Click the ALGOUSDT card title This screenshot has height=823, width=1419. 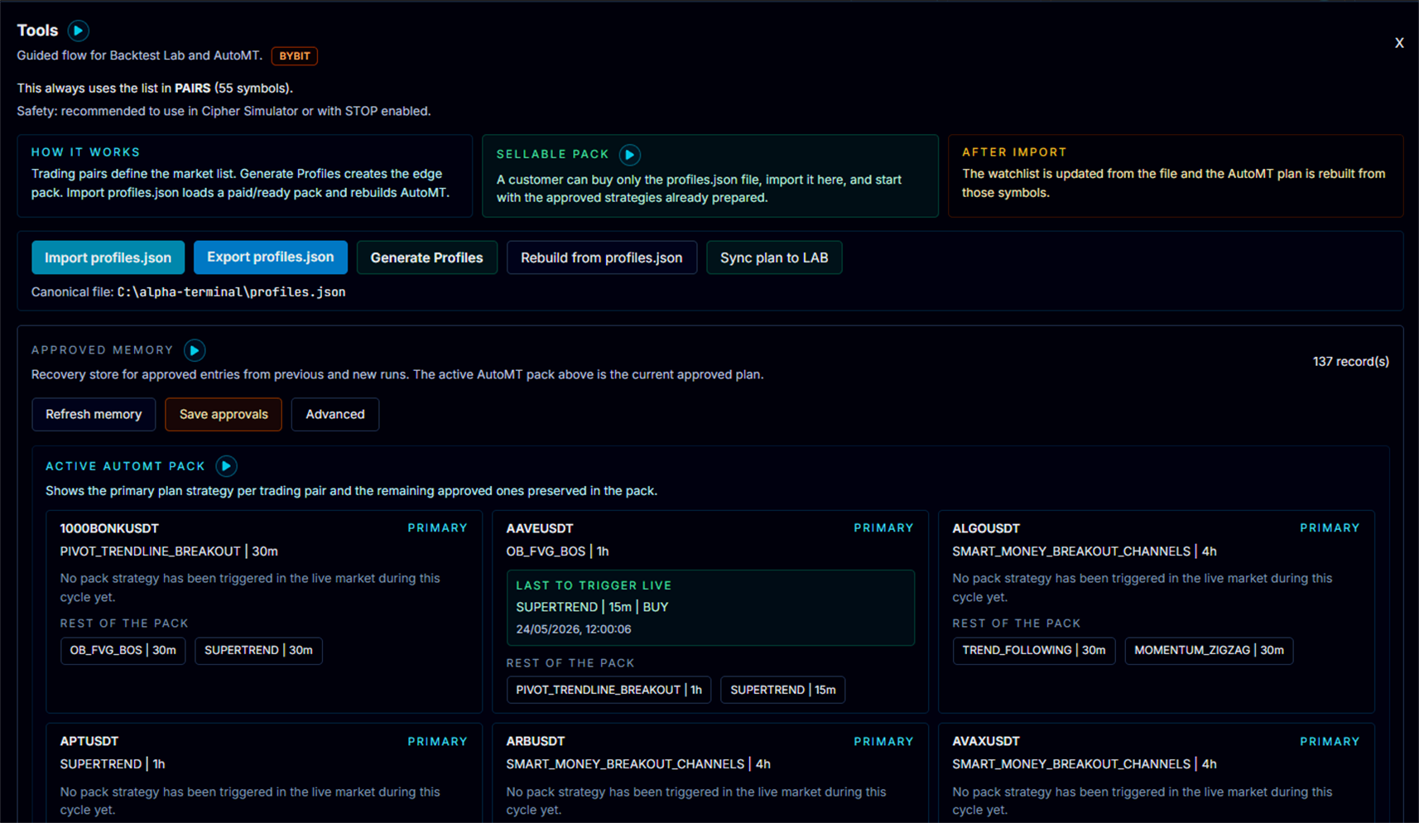pyautogui.click(x=986, y=528)
